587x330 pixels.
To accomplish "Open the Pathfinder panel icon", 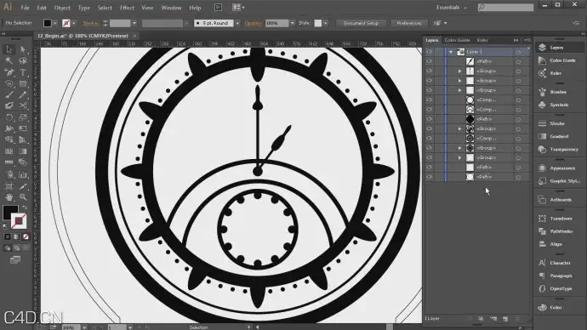I will 558,231.
